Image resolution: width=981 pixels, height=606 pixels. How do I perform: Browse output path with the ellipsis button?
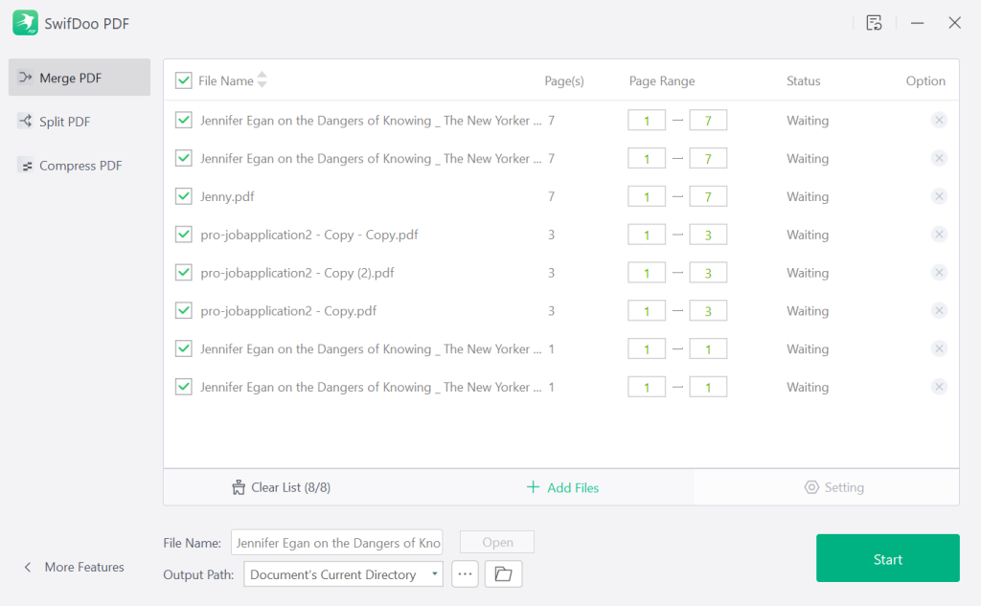pyautogui.click(x=465, y=574)
